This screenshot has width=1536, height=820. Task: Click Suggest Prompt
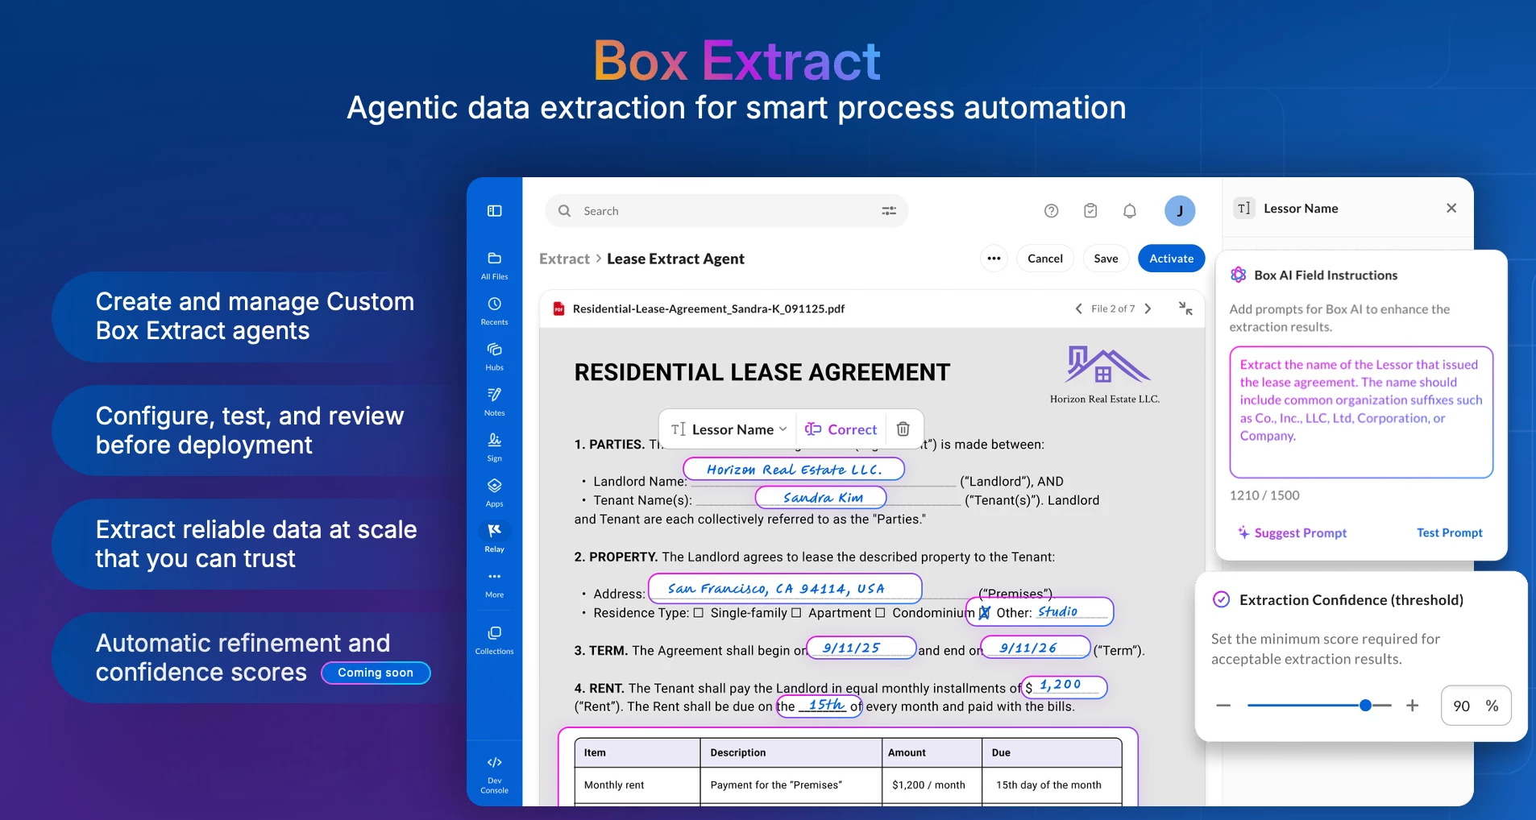point(1293,532)
